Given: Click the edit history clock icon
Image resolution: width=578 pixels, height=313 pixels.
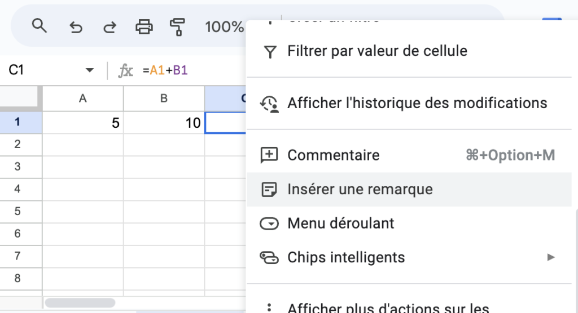Looking at the screenshot, I should 269,104.
